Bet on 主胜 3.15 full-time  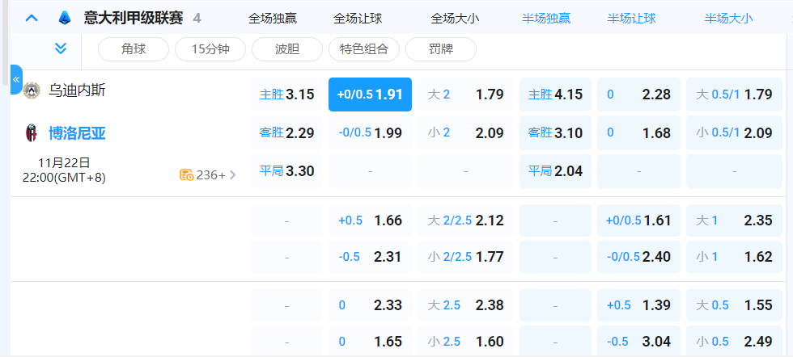286,94
